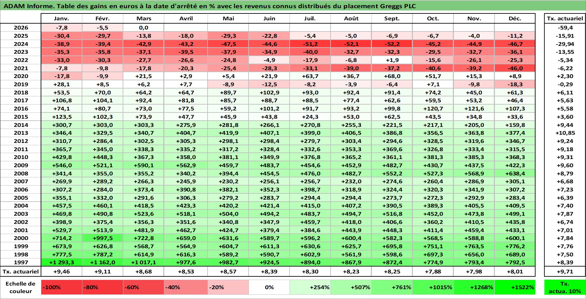Viewport: 586px width, 299px height.
Task: Click the 'Nov.' column header
Action: (x=474, y=19)
